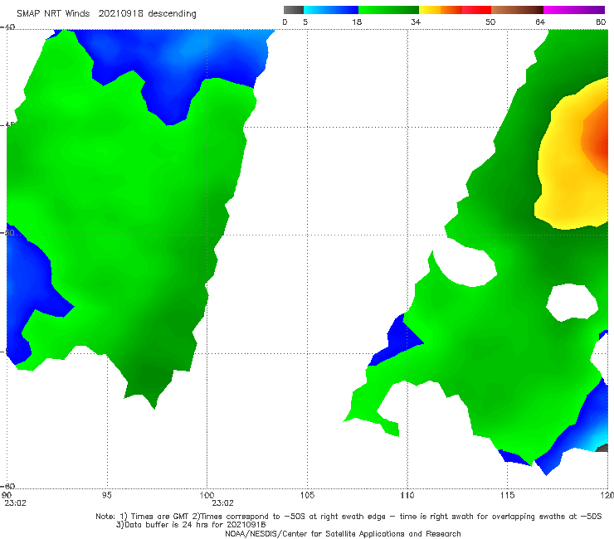This screenshot has width=614, height=539.
Task: Click the 'NOAA/NESDIS/Center for Satellite Applications and Research' credit
Action: [x=343, y=533]
